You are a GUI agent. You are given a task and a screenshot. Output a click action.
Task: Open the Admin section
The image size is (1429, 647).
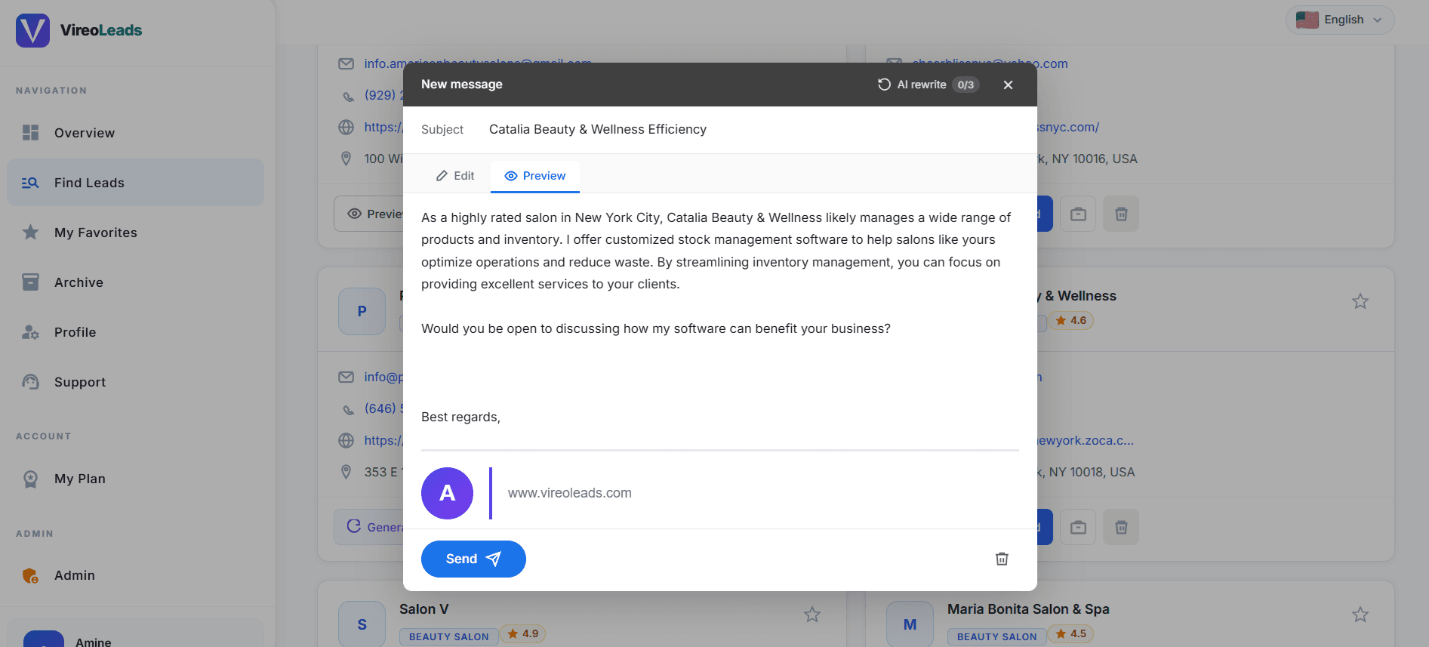click(136, 575)
